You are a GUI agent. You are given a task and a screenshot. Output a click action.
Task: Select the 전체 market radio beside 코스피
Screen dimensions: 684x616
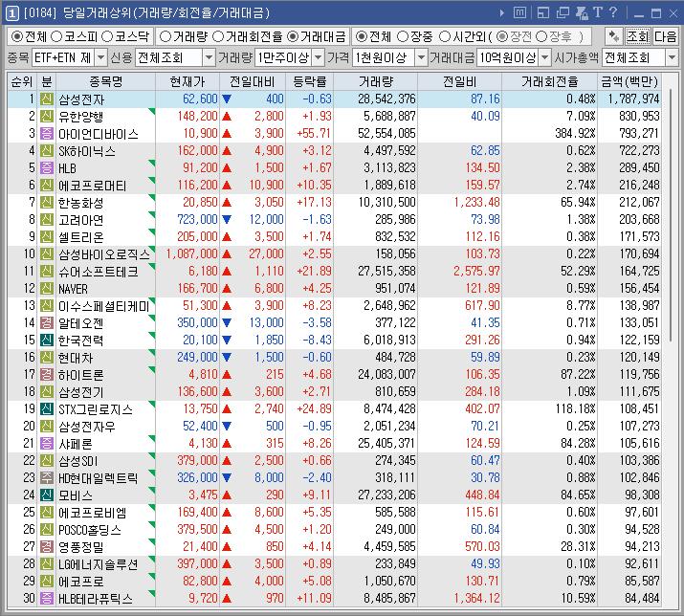pos(17,36)
